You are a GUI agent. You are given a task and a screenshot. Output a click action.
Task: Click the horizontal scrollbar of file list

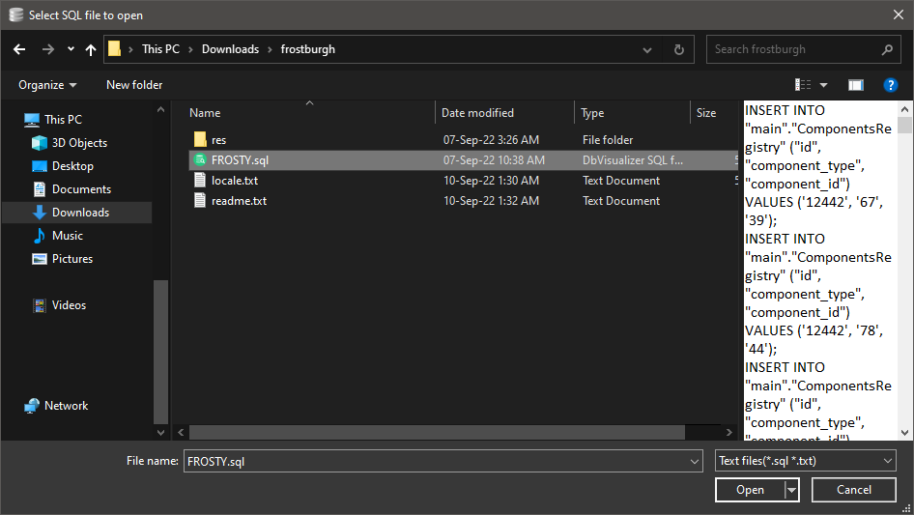pyautogui.click(x=454, y=432)
